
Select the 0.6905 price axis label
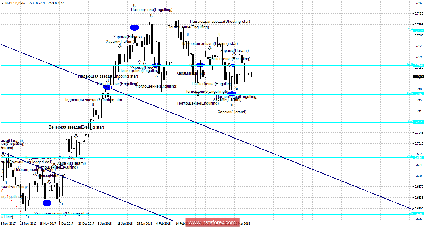(420, 176)
